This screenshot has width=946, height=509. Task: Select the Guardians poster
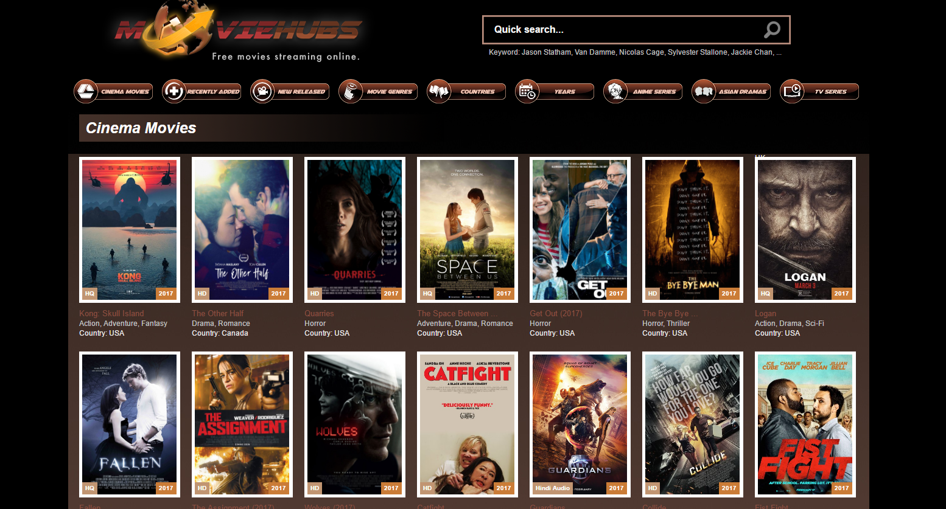580,424
